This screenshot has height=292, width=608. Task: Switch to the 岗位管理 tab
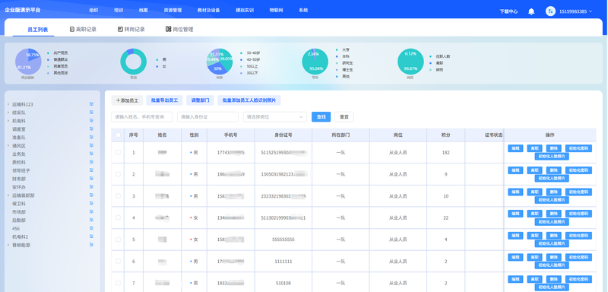(179, 29)
